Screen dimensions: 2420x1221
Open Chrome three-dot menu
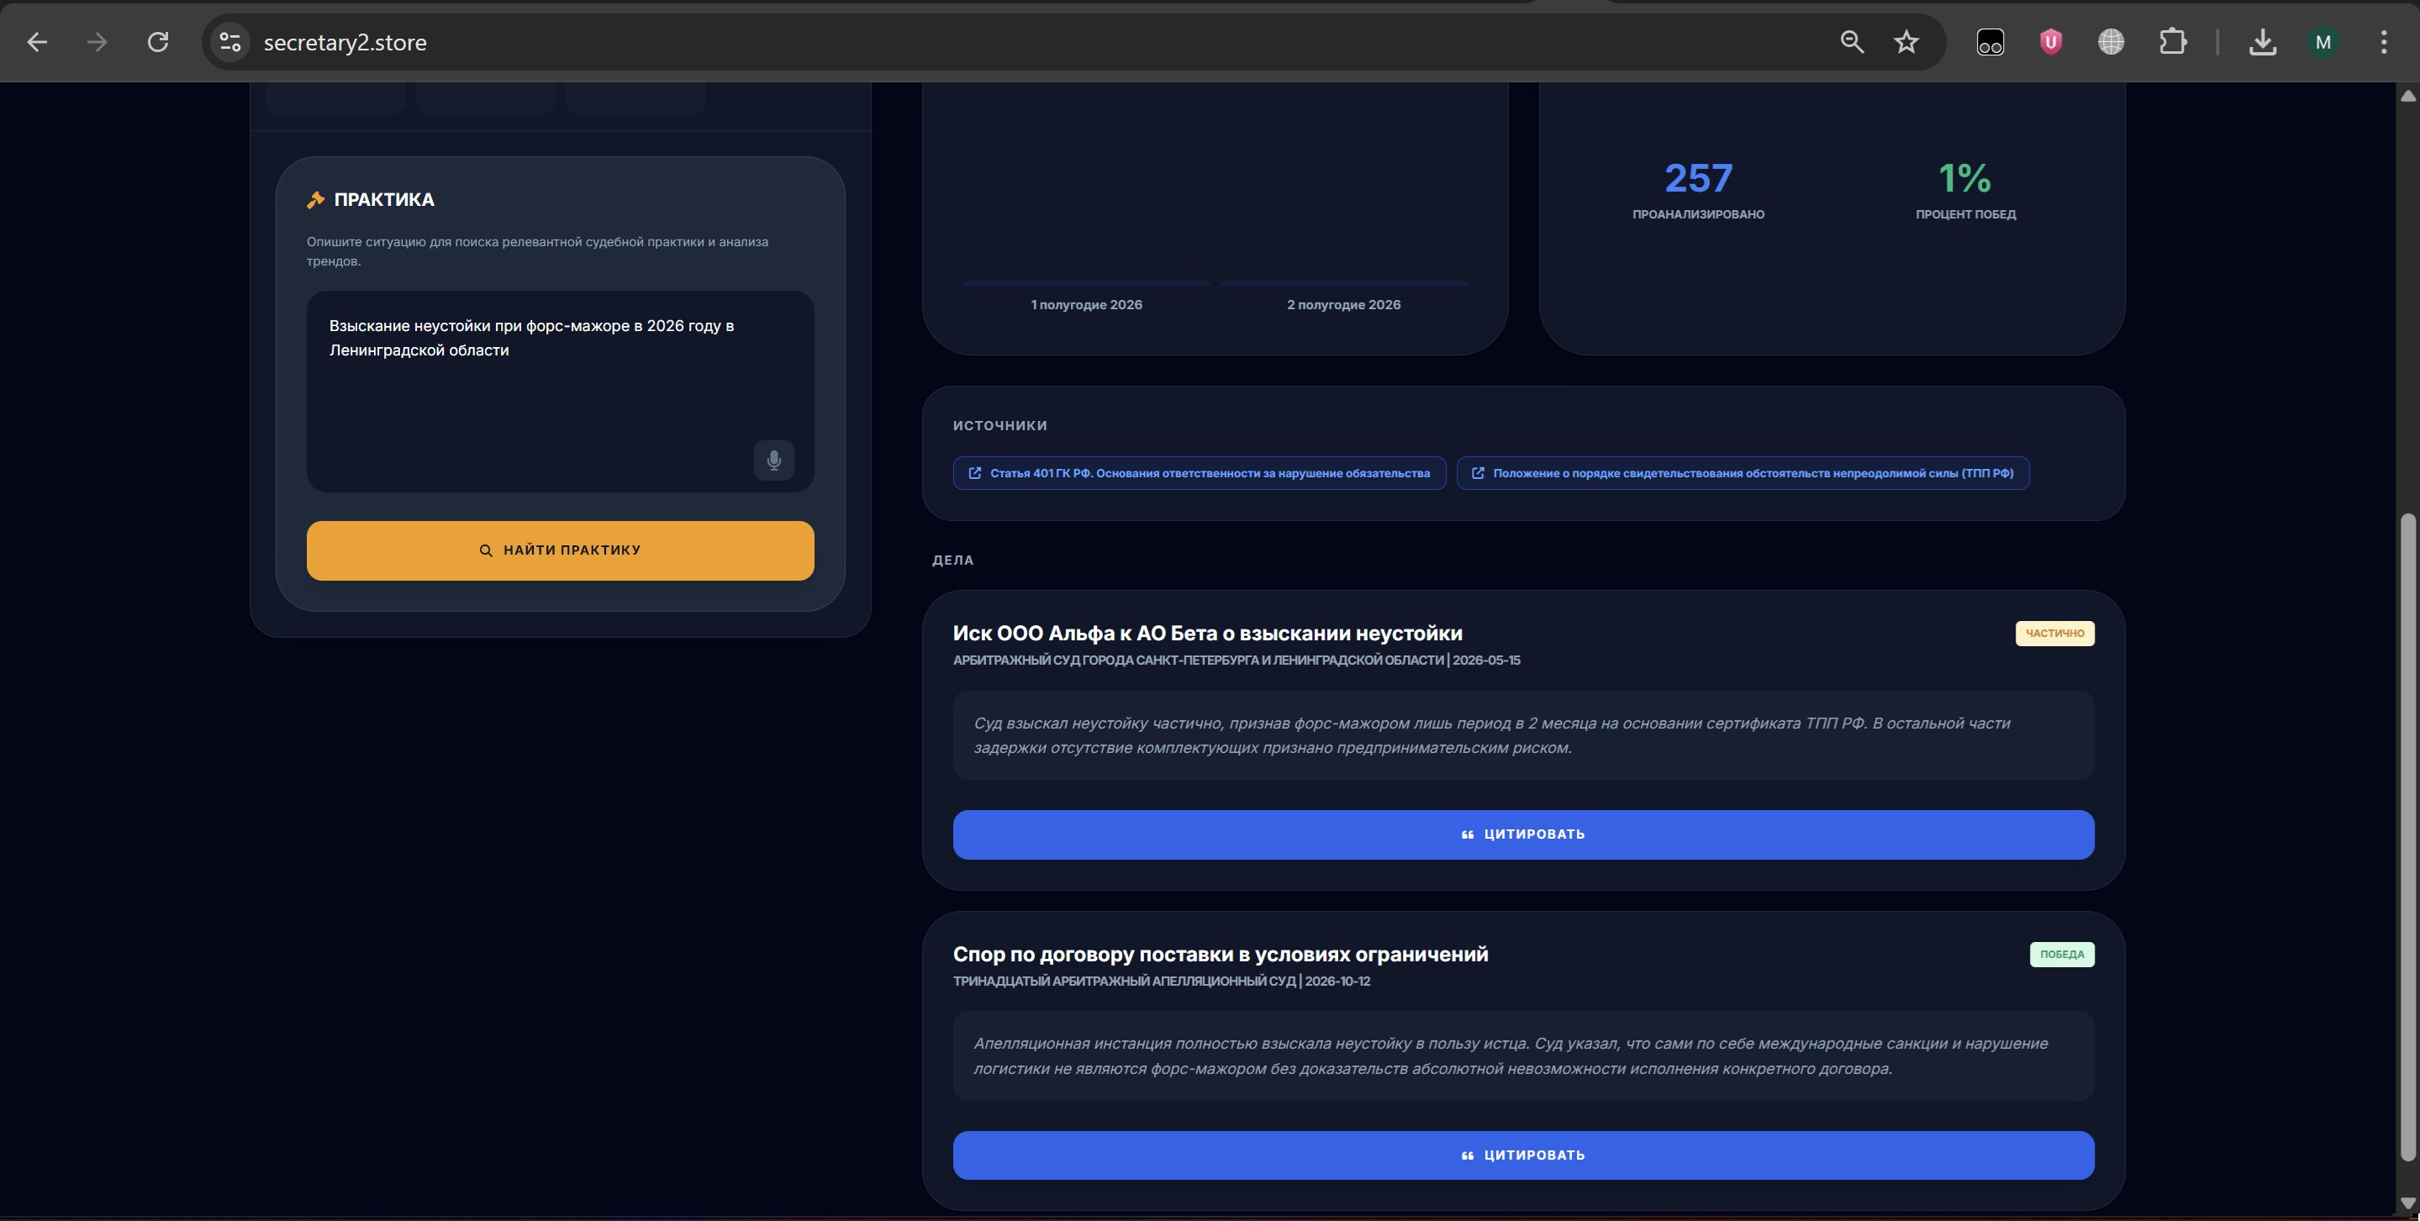[2383, 42]
